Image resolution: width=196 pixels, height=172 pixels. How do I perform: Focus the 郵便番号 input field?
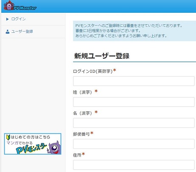134,144
